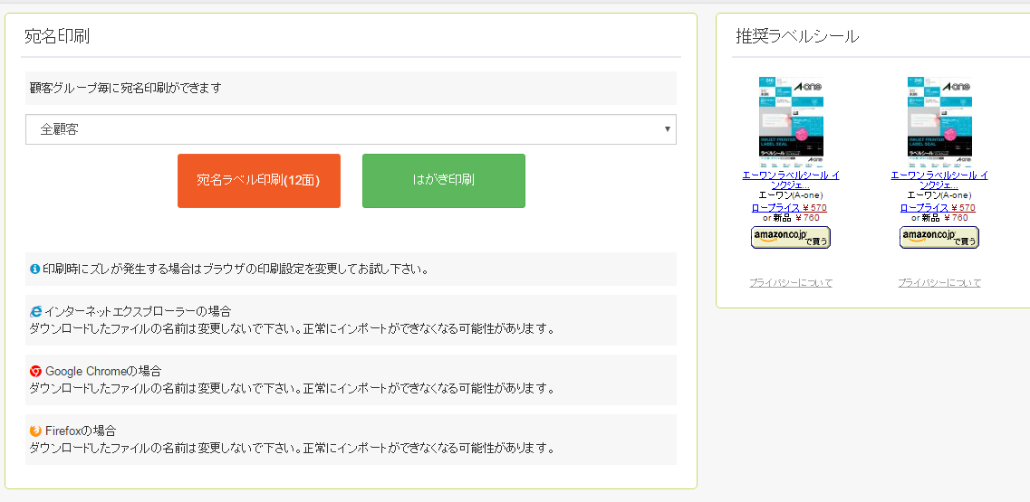Screen dimensions: 1030x502
Task: Open the left プライバシーについて link
Action: 791,283
